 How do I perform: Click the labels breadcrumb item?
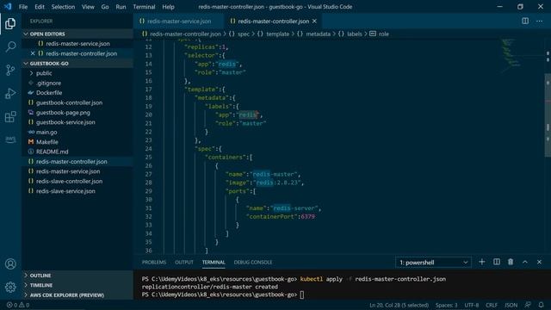(355, 34)
